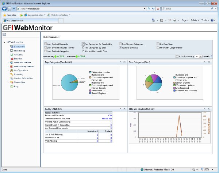Click the sidebar panel icon above tree

click(x=4, y=34)
